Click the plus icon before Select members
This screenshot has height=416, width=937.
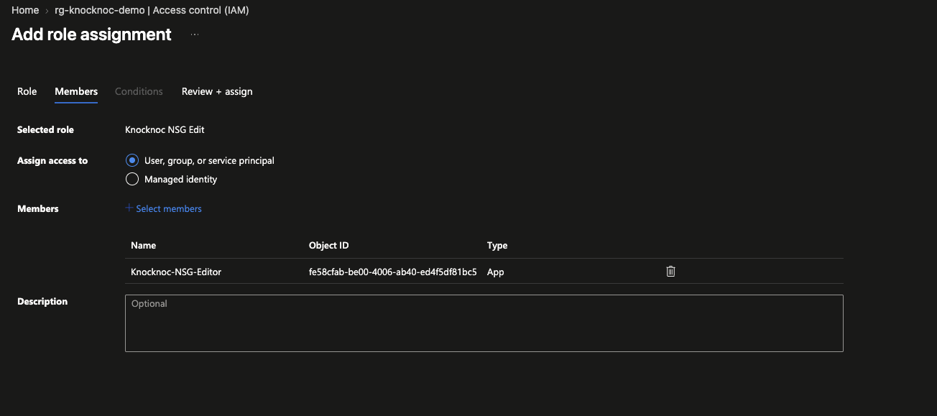point(129,208)
